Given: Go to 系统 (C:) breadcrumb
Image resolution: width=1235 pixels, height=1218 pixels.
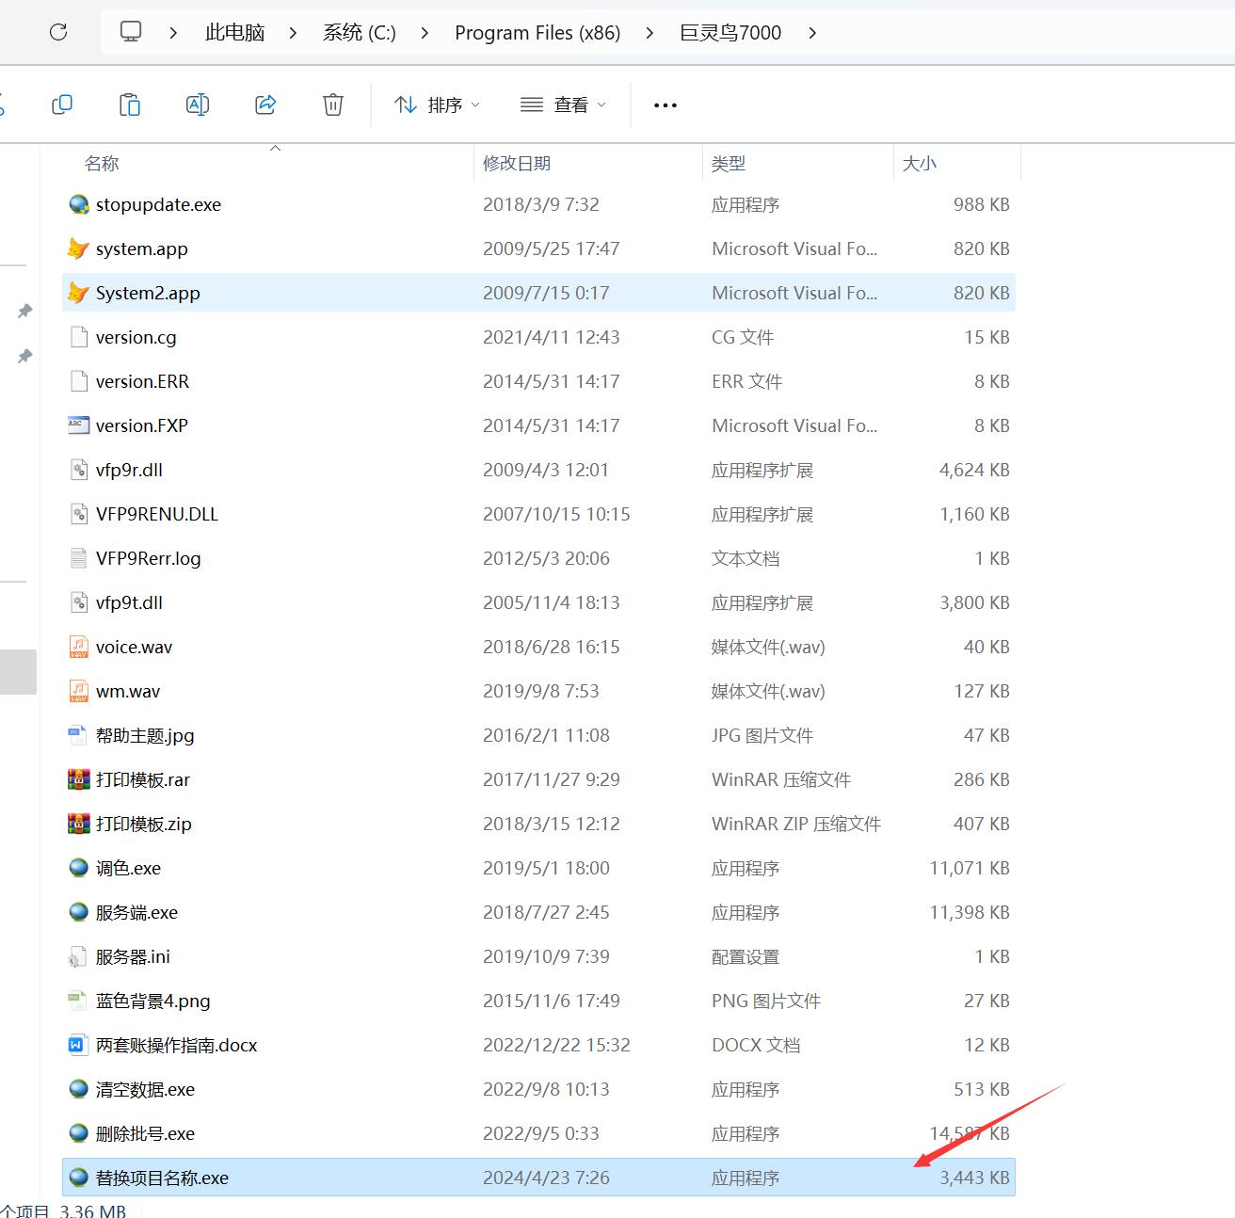Looking at the screenshot, I should 359,33.
